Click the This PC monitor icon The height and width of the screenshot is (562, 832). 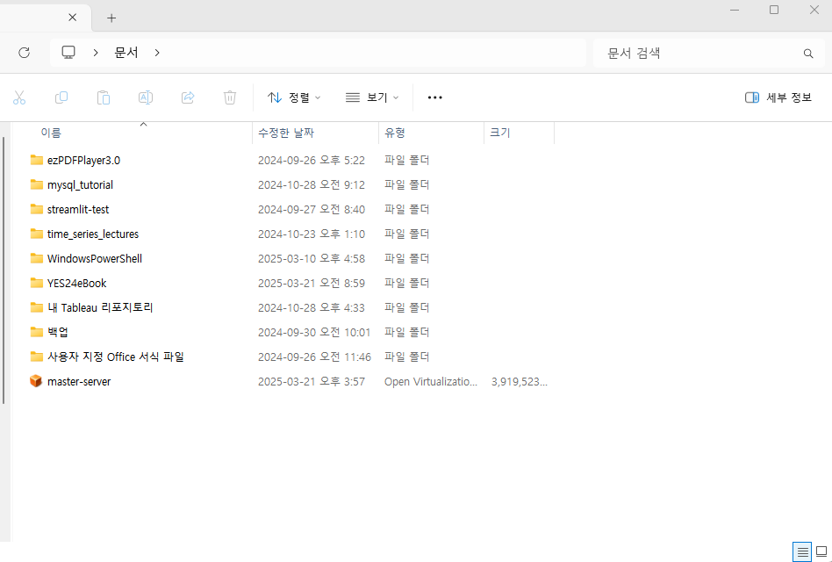68,52
